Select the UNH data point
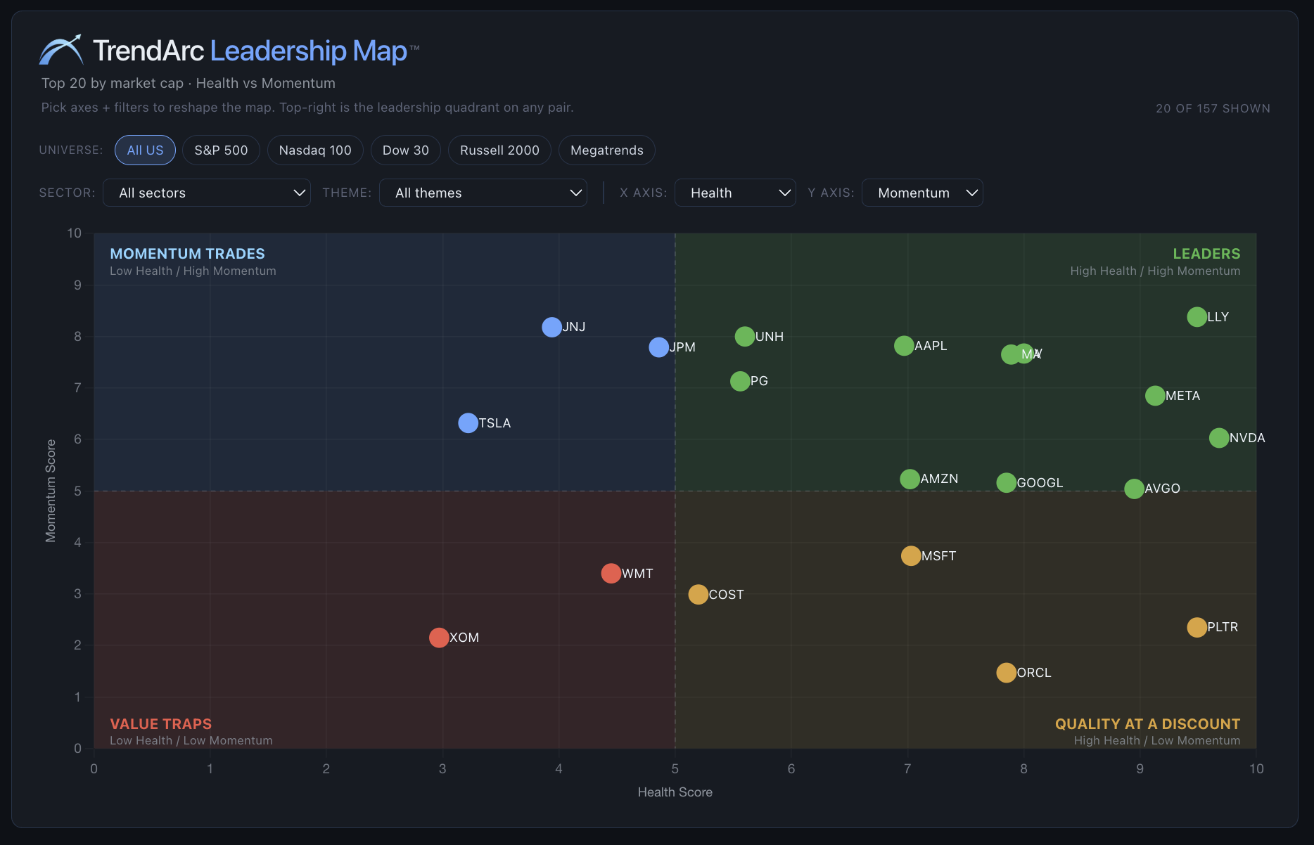This screenshot has width=1314, height=845. [x=745, y=337]
